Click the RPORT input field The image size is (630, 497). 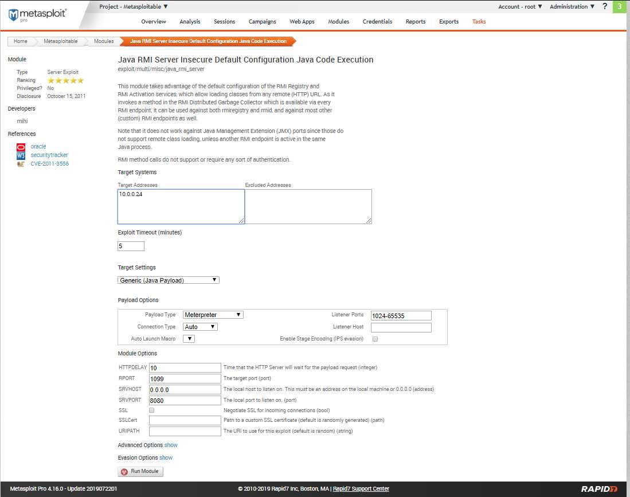tap(185, 378)
